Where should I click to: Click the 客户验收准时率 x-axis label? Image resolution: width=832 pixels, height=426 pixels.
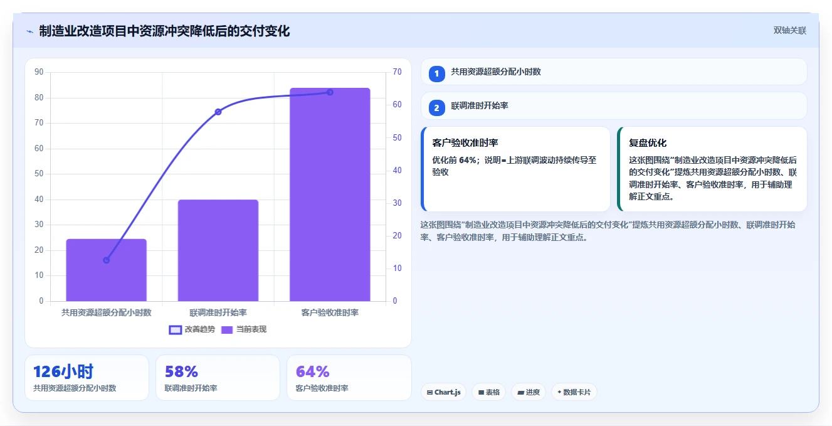click(x=330, y=312)
